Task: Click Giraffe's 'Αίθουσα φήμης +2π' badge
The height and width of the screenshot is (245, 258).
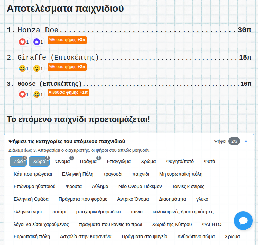Action: pos(67,67)
